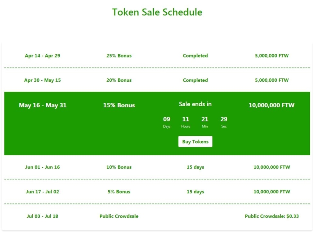Click the Apr 30 - May 15 date range

point(43,80)
